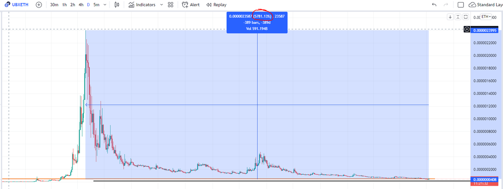Image resolution: width=503 pixels, height=189 pixels.
Task: Click the measurement tooltip showing 5781.13%
Action: [x=257, y=22]
